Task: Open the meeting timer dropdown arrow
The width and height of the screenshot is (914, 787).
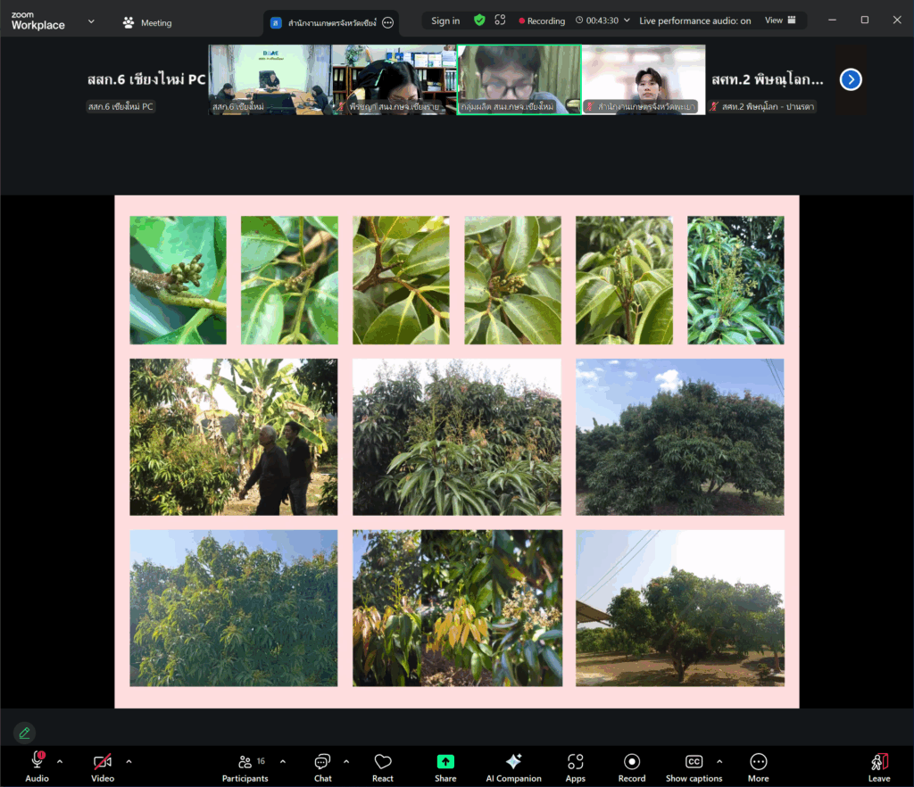Action: [626, 21]
